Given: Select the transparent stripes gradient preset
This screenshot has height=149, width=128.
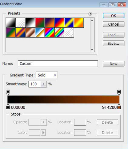Looking at the screenshot, I should coord(69,32).
